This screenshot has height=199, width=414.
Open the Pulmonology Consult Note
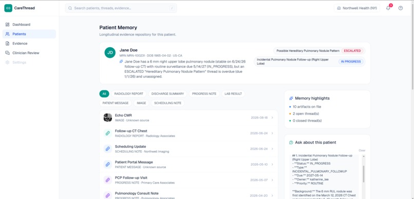[137, 193]
